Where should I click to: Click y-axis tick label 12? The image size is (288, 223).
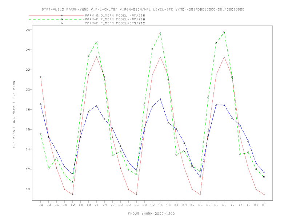28,169
